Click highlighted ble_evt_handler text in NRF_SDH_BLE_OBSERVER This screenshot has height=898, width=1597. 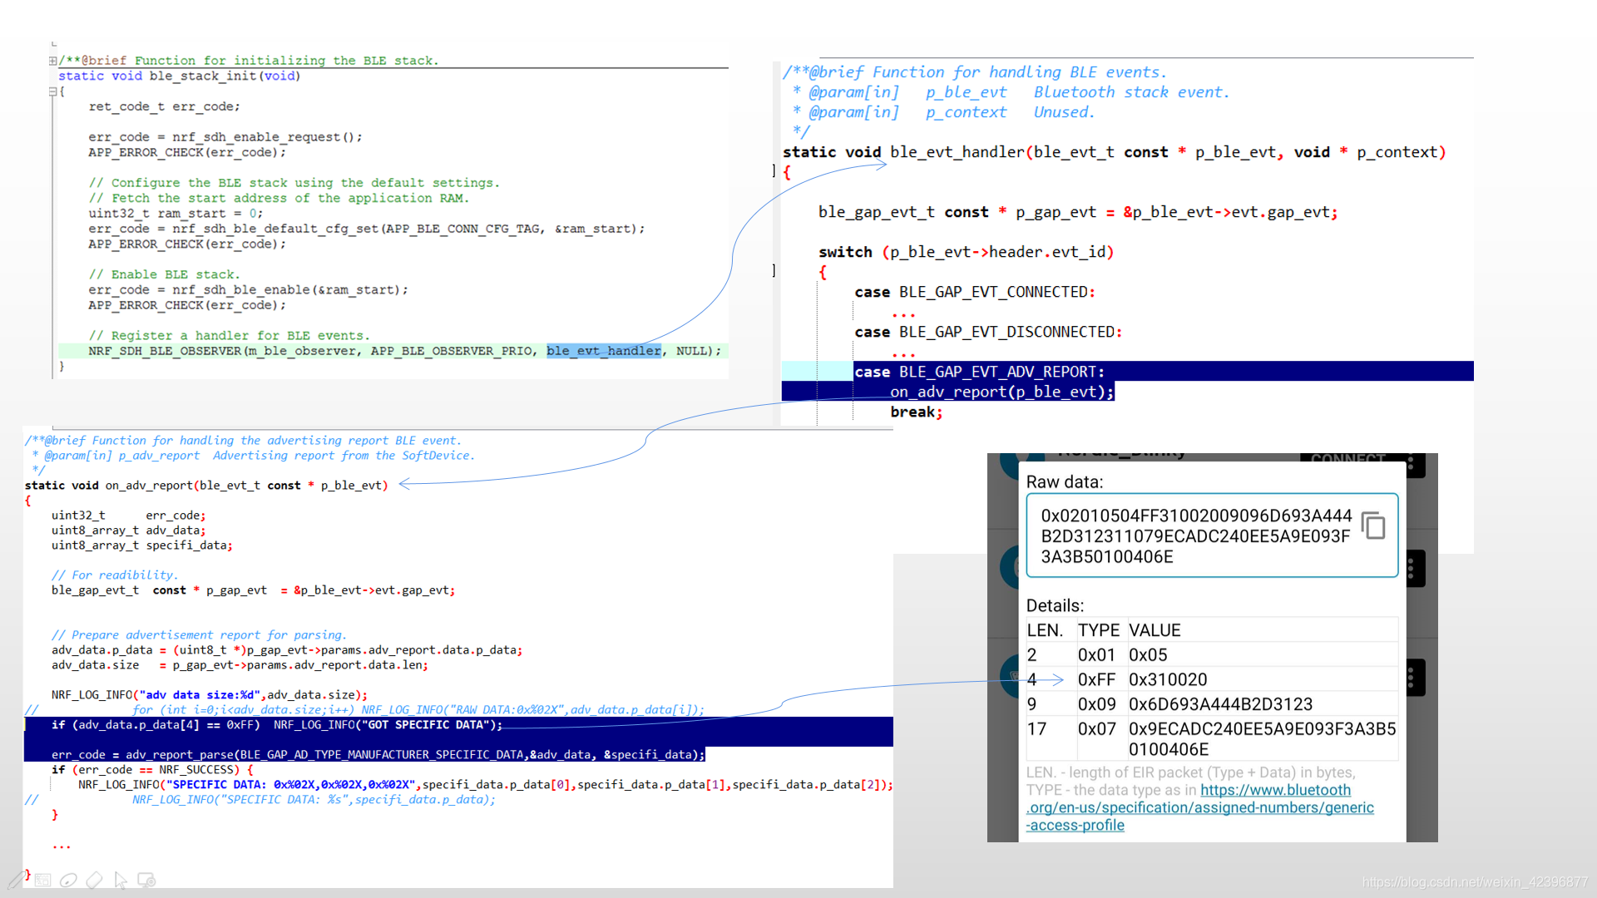coord(604,351)
